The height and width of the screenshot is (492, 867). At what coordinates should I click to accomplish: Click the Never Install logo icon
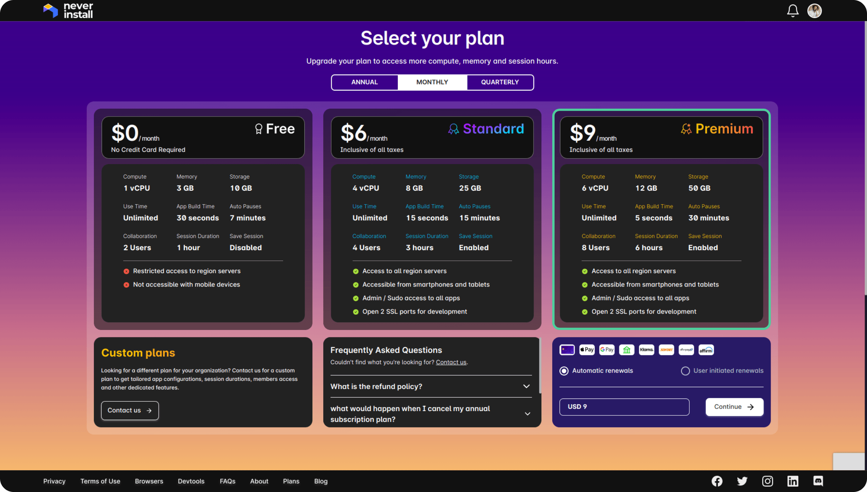[50, 10]
